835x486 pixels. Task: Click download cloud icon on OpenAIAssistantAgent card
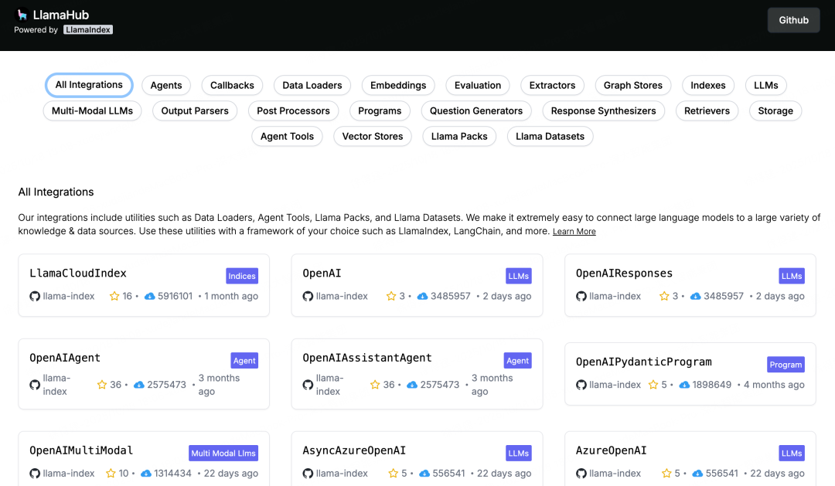[x=412, y=384]
